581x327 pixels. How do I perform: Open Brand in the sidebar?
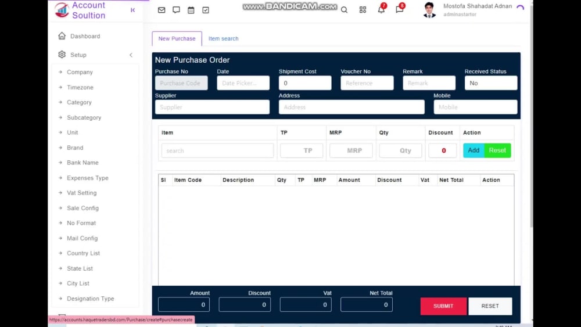point(75,148)
